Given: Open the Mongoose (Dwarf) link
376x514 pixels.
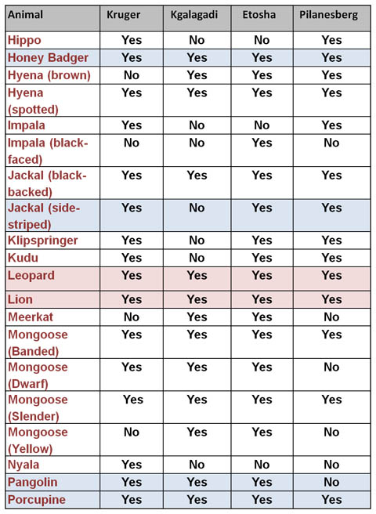Looking at the screenshot, I should [38, 375].
